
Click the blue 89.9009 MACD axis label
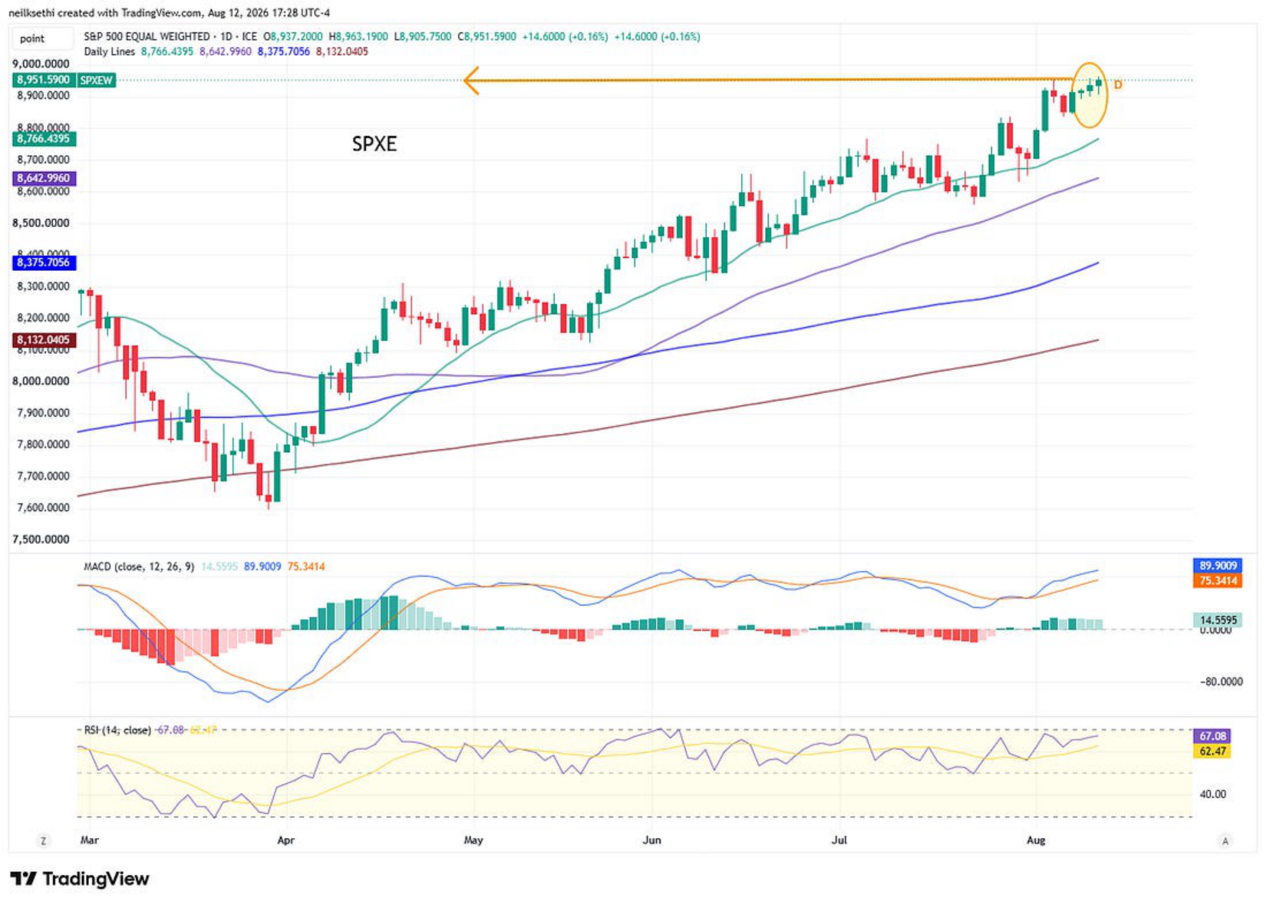[1218, 566]
